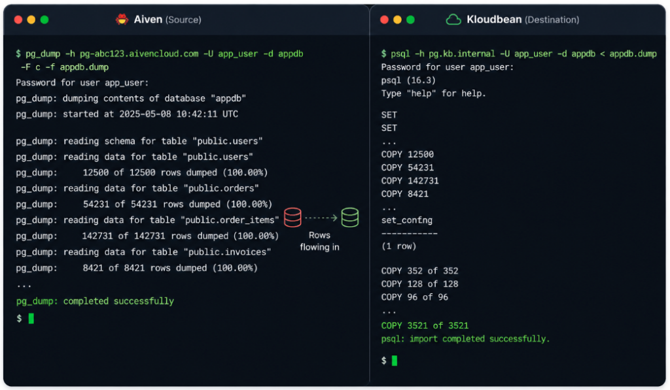Viewport: 670px width, 390px height.
Task: Click green 'COPY 3521 of 3521' line
Action: [425, 325]
